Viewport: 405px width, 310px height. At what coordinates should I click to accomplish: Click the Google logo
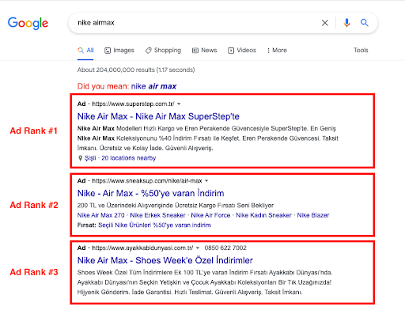28,23
